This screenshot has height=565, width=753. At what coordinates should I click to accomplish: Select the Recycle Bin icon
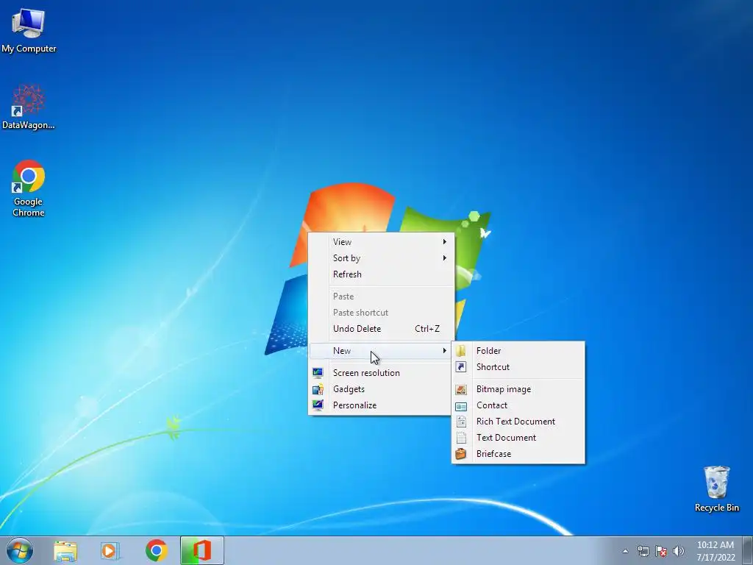coord(716,488)
